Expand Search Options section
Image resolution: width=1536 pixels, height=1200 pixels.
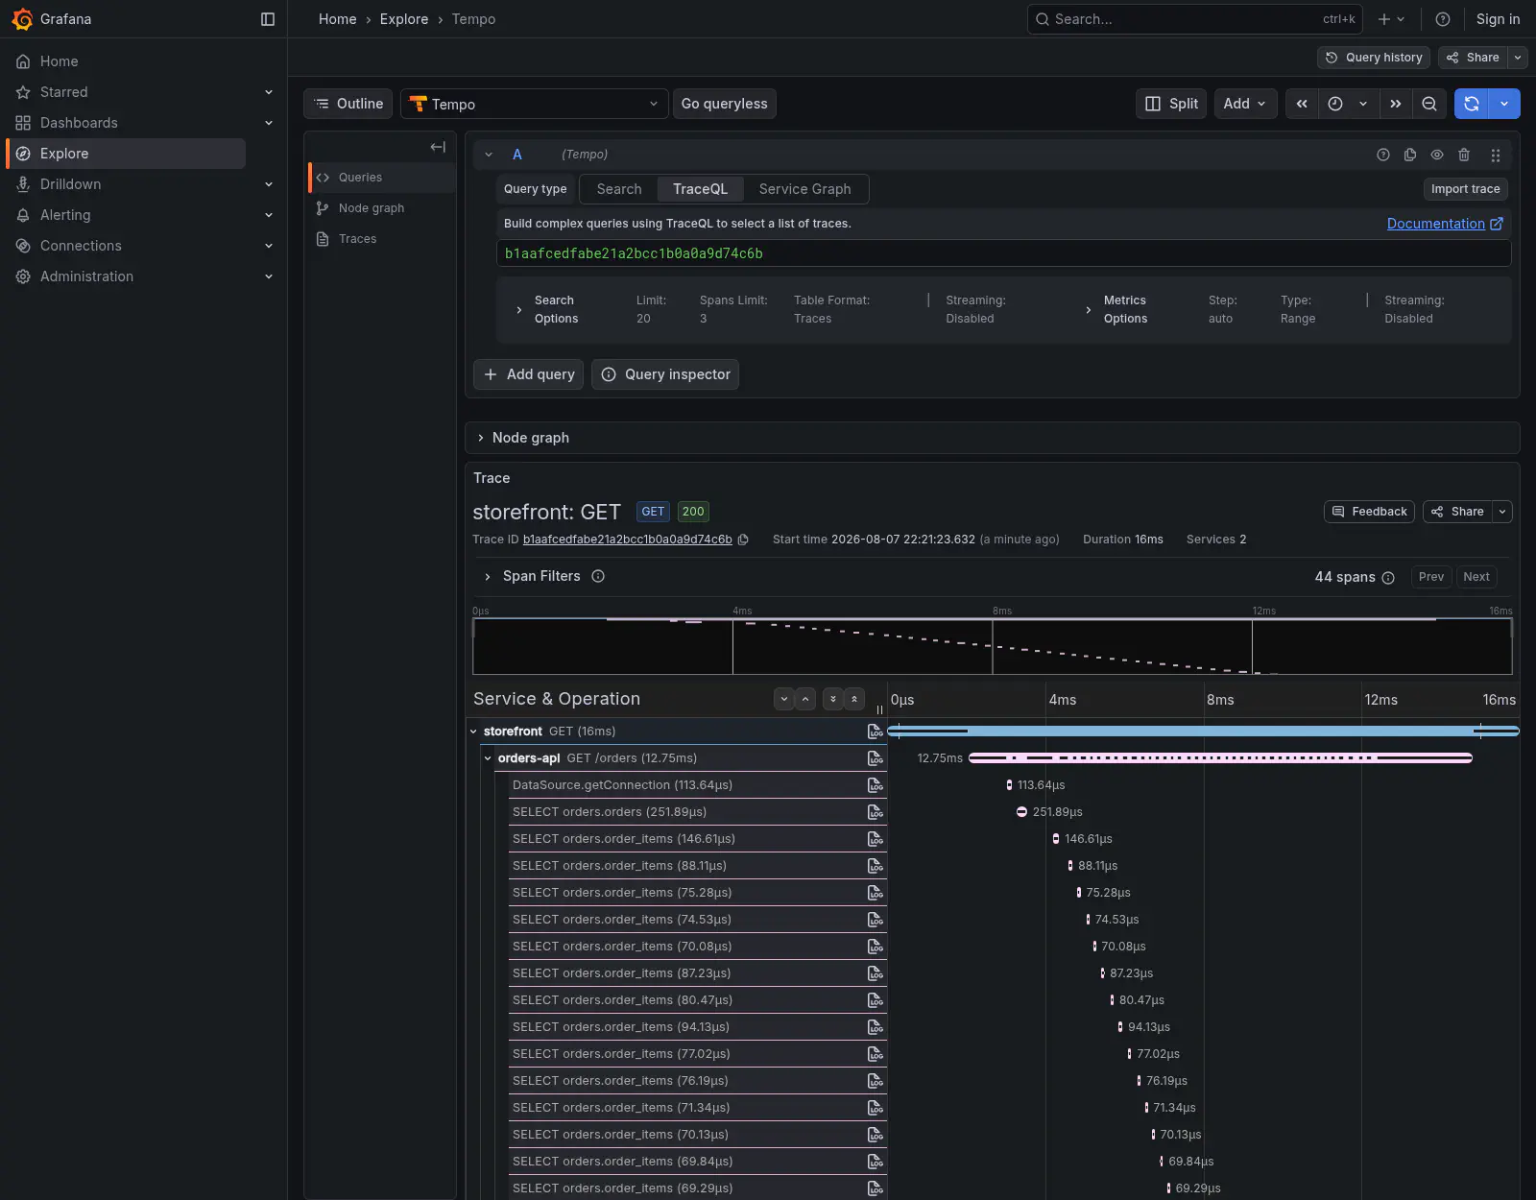pos(519,310)
